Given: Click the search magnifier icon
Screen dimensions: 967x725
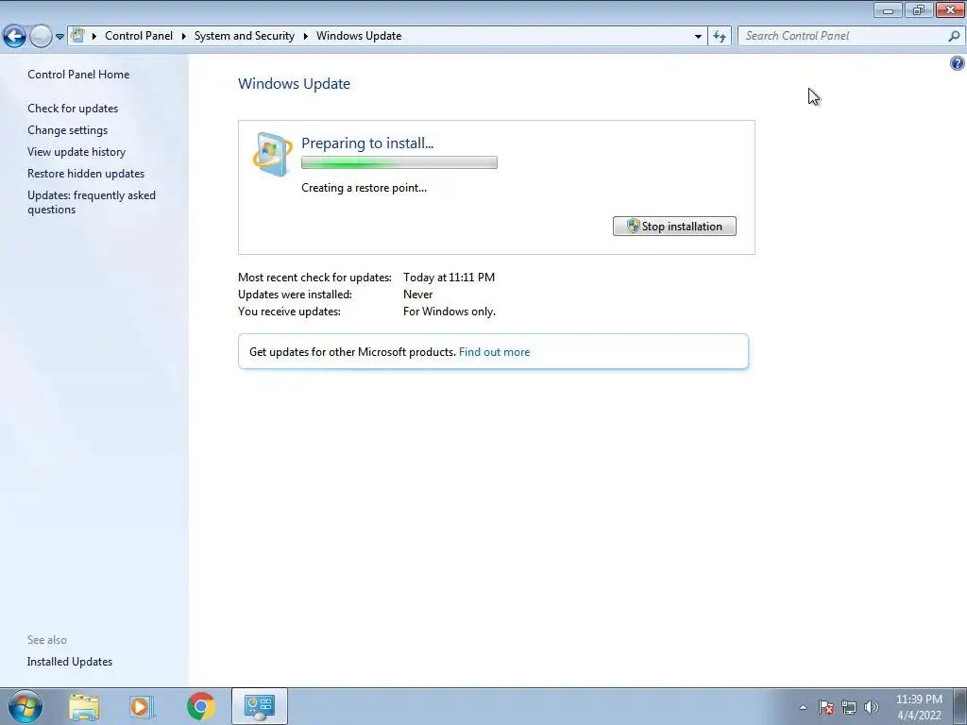Looking at the screenshot, I should tap(954, 37).
